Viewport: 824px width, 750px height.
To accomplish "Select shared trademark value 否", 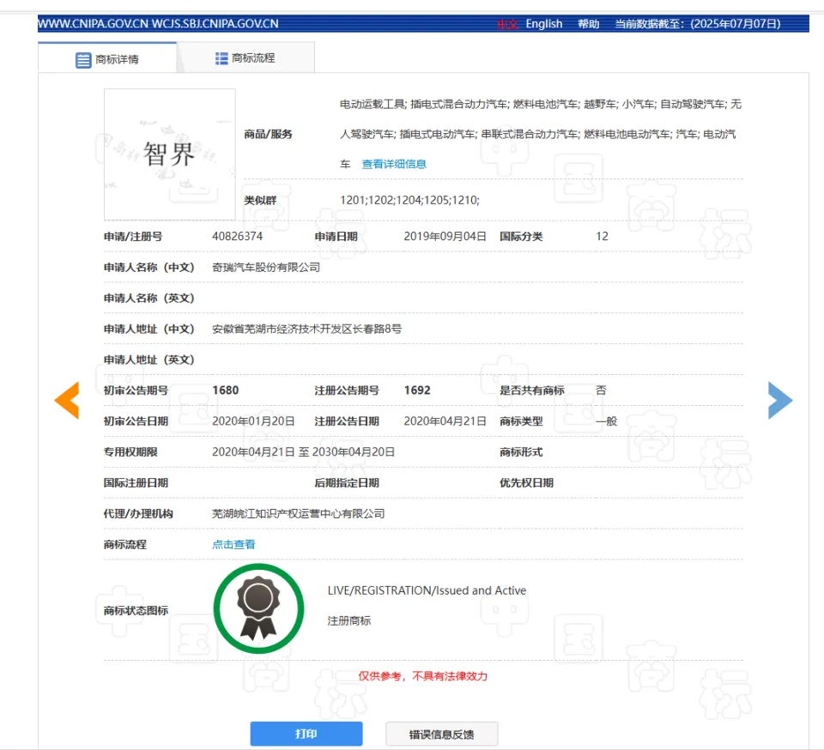I will [601, 390].
